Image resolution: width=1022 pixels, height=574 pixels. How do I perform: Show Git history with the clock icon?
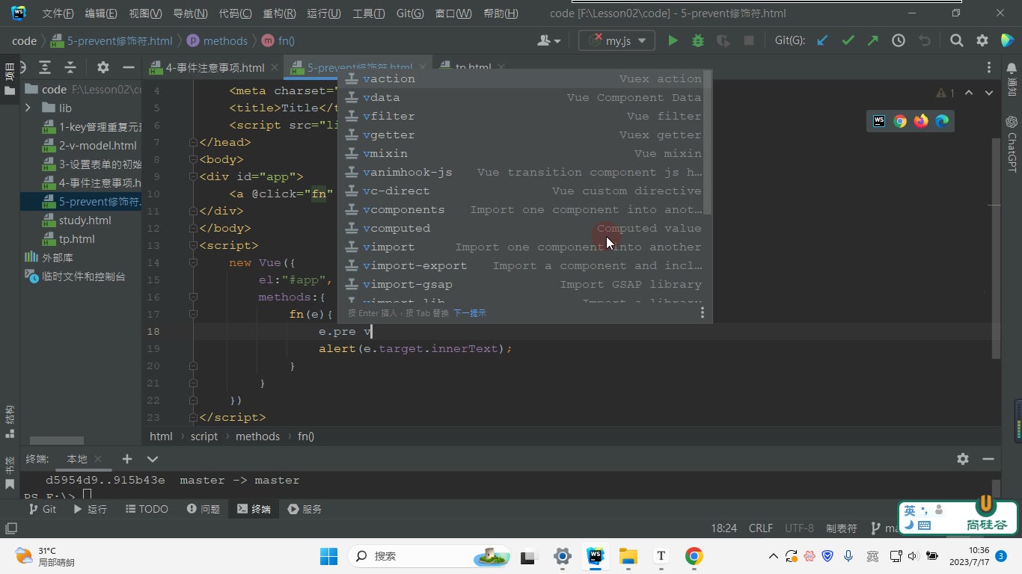899,41
